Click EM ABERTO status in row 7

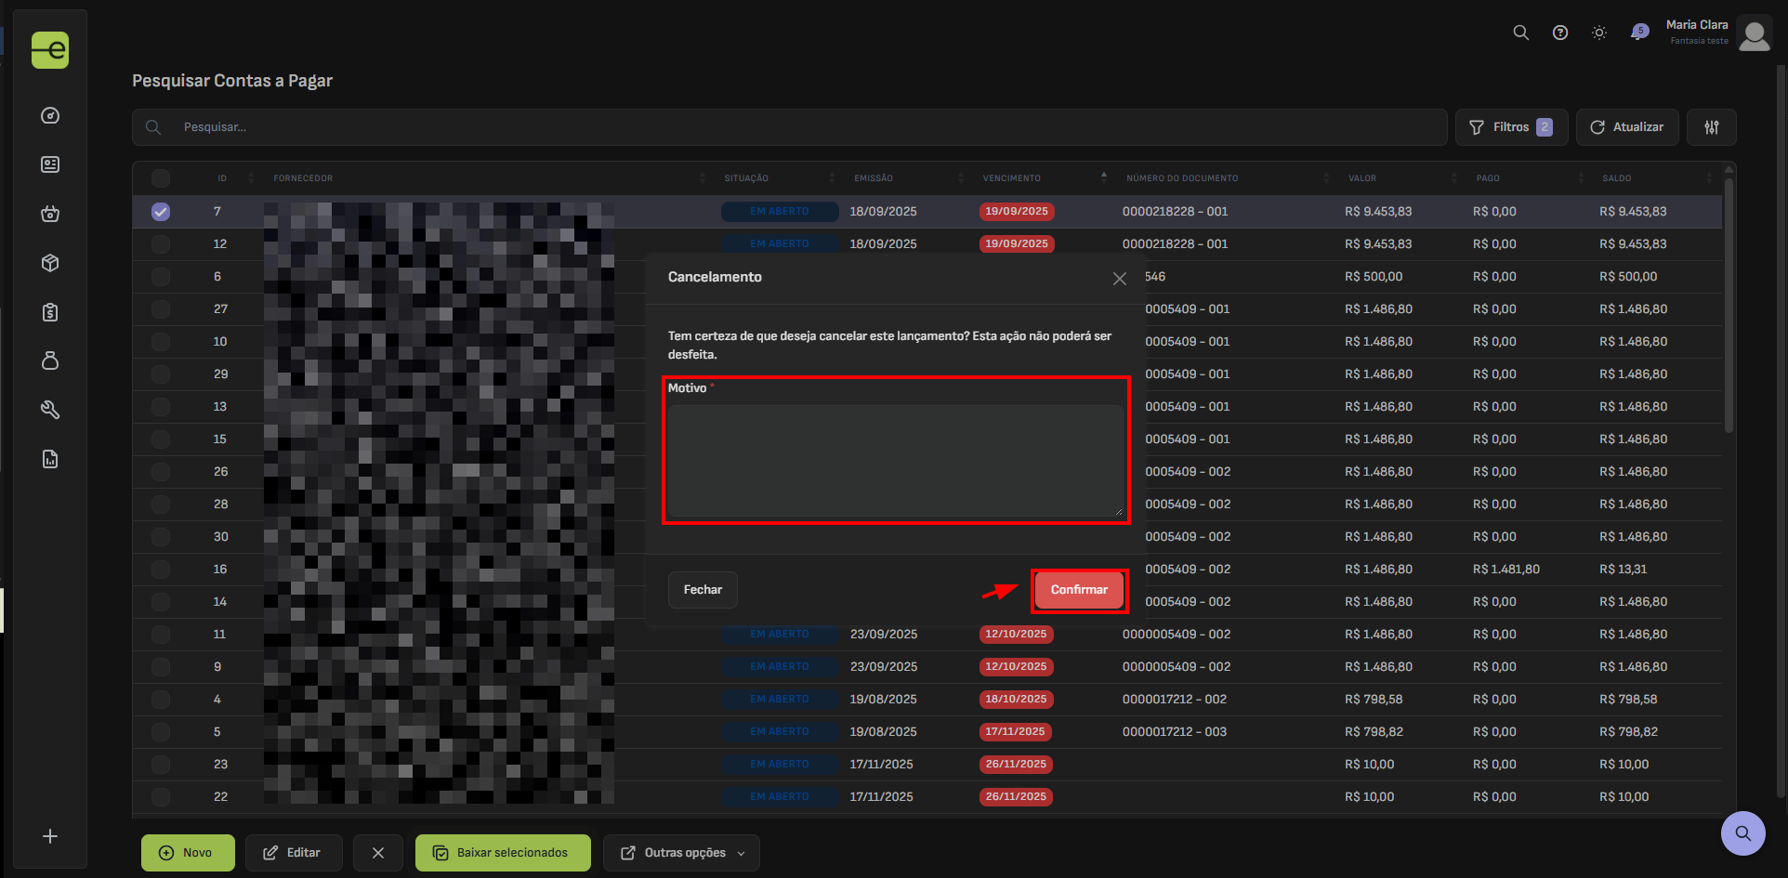pyautogui.click(x=780, y=212)
